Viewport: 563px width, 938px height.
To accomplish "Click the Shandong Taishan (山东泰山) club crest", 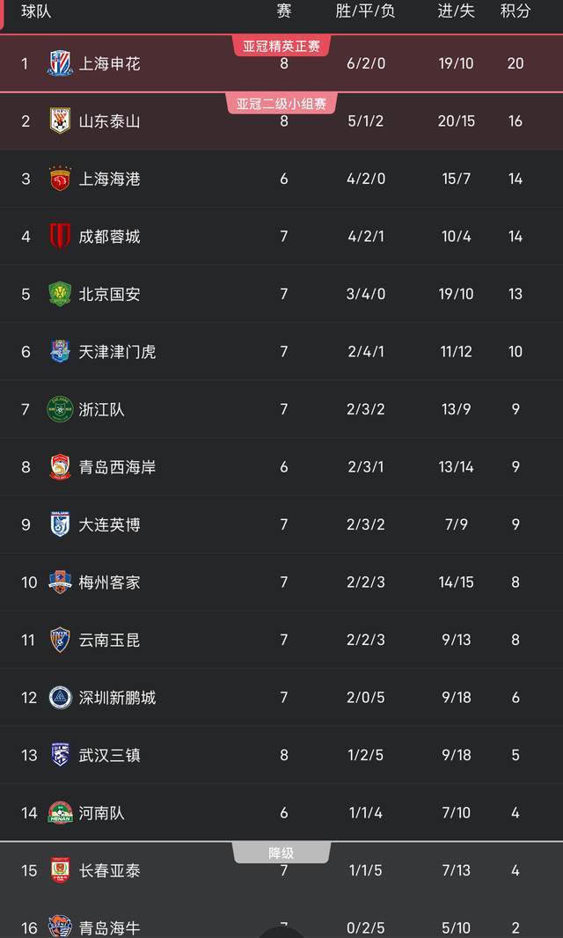I will coord(60,121).
